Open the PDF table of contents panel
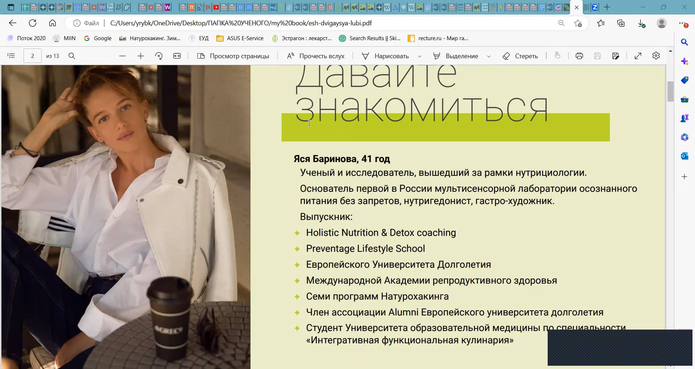 pos(11,56)
